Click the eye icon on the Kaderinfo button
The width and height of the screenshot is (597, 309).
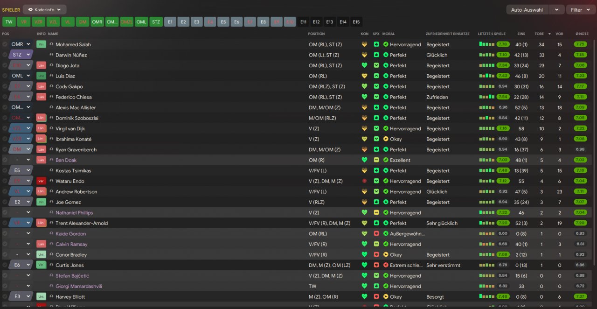coord(31,9)
